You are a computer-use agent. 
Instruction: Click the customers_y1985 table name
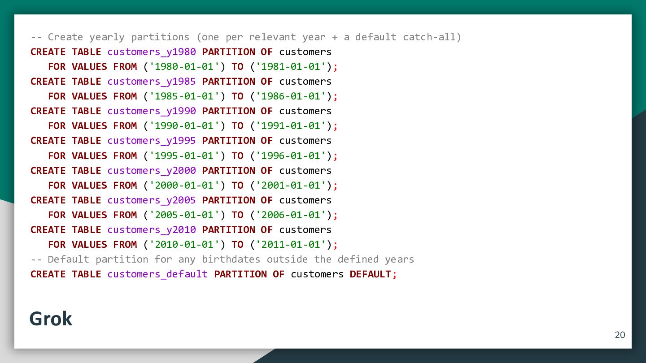[x=152, y=82]
